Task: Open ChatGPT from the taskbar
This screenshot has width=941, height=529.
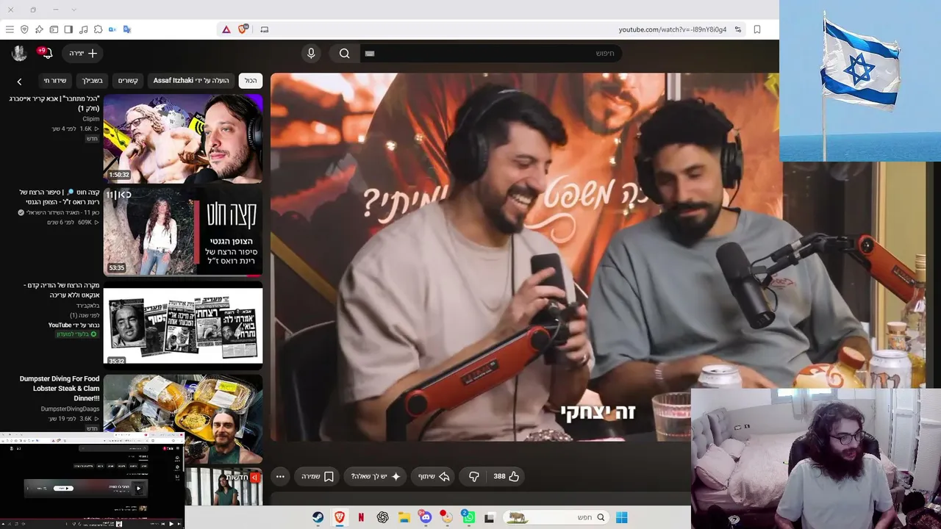Action: click(382, 517)
